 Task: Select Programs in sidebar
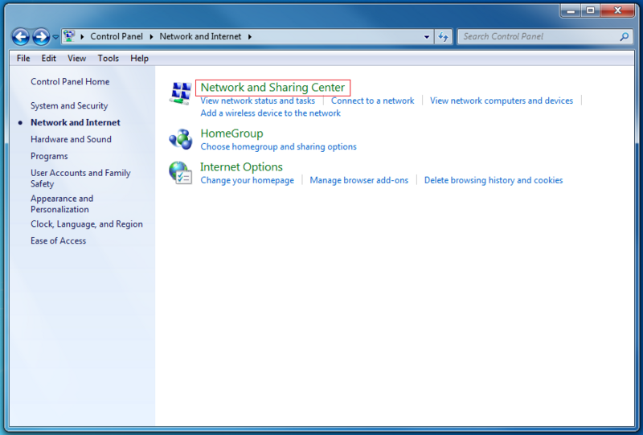coord(49,156)
